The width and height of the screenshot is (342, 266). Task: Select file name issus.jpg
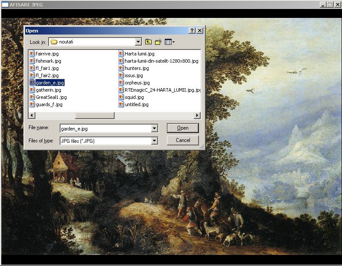pos(134,75)
